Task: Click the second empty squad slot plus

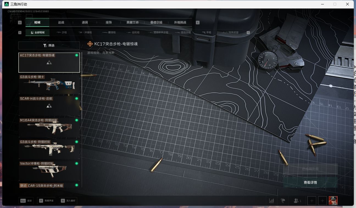Action: [x=322, y=201]
